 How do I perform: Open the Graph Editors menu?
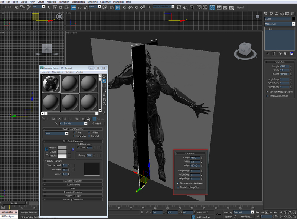coord(78,2)
